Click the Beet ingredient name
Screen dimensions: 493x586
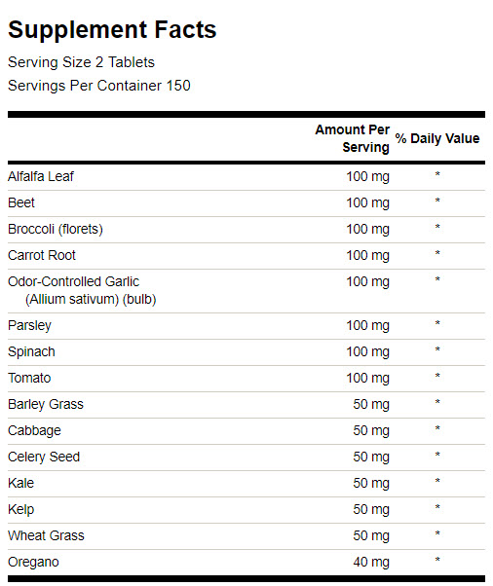coord(21,202)
